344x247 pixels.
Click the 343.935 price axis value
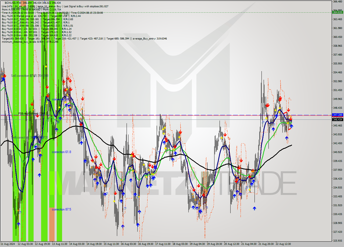click(x=338, y=135)
